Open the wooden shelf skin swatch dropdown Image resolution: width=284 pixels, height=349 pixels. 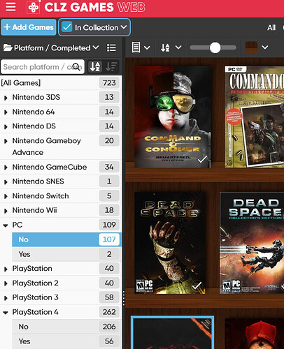[x=257, y=47]
